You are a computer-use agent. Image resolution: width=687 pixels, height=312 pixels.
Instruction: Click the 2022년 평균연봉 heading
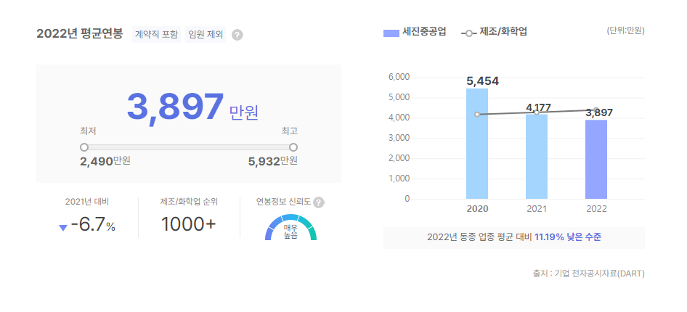[80, 33]
